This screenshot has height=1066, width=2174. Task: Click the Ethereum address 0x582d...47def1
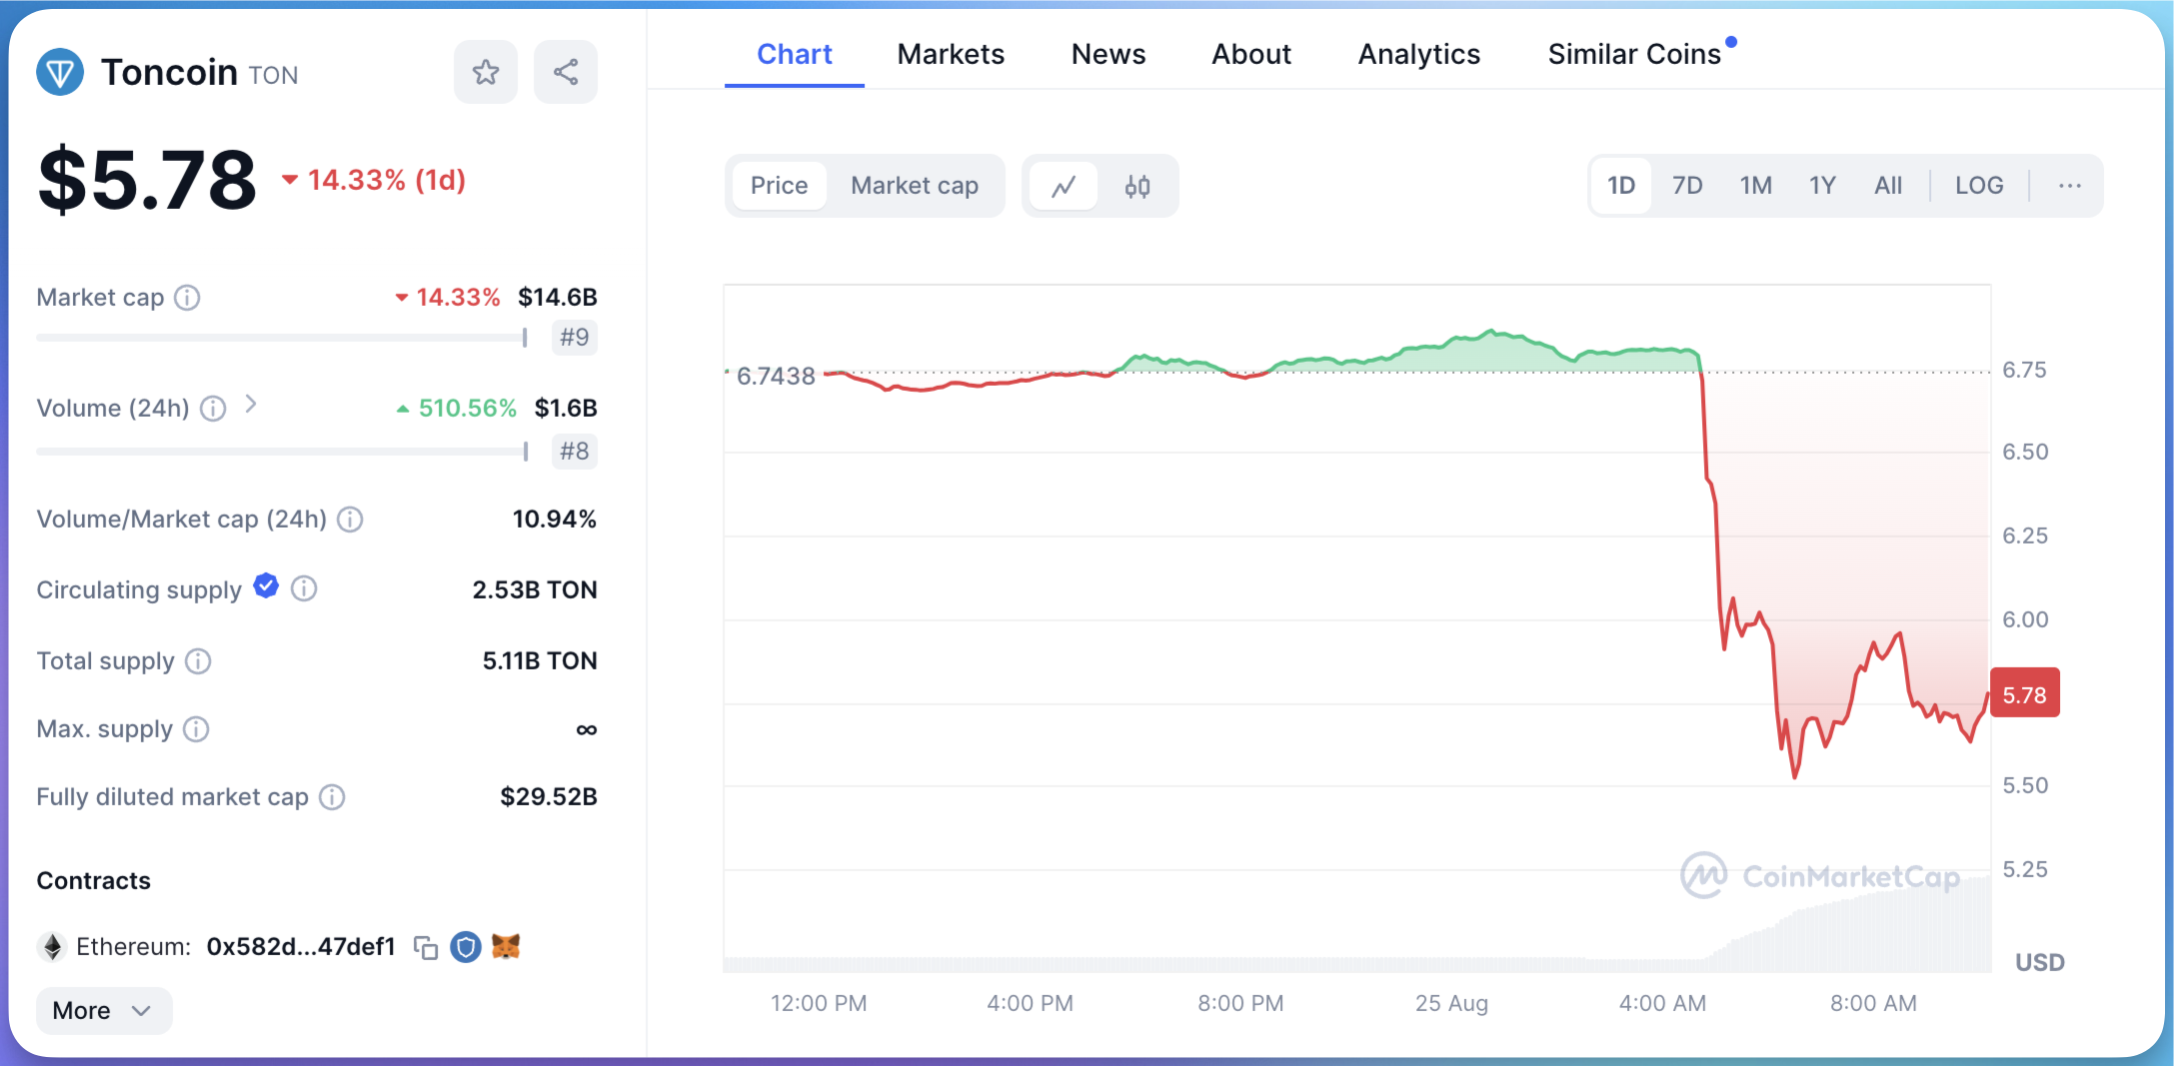[x=301, y=947]
